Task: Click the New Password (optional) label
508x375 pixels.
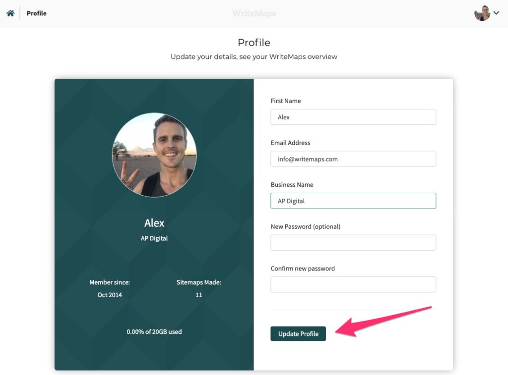Action: pyautogui.click(x=306, y=226)
